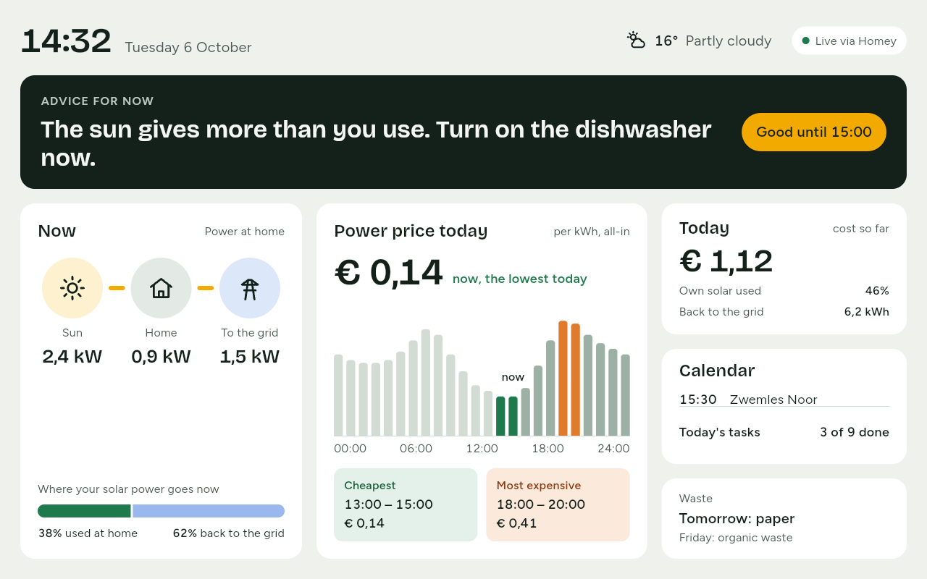Click the '€ 1,12' cost so far
This screenshot has height=579, width=927.
[726, 261]
